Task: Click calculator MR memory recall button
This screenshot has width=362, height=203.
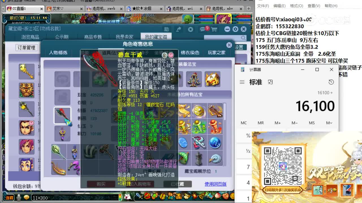Action: [261, 123]
